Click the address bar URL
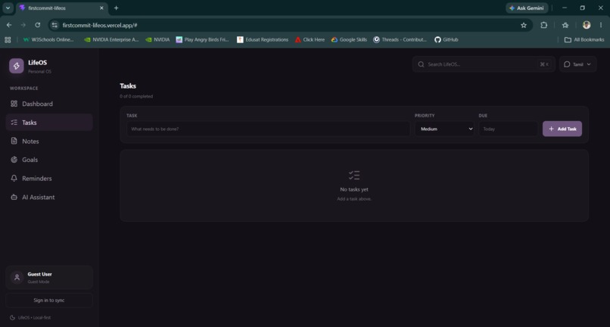Screen dimensions: 610x327 pos(100,25)
